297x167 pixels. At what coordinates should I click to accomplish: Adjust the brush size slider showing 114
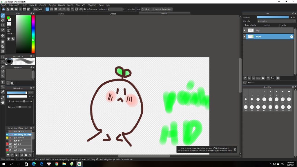tap(17, 92)
